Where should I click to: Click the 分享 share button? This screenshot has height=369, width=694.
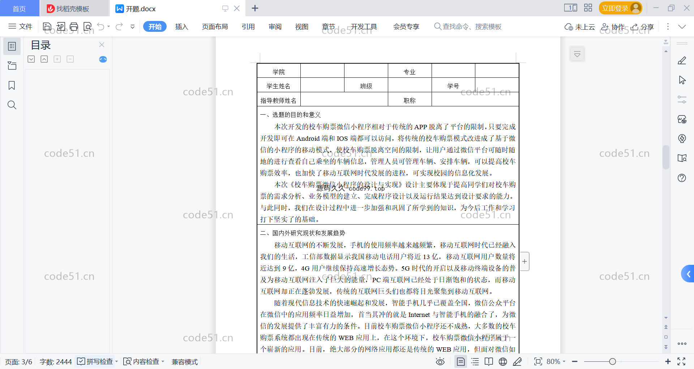point(642,27)
